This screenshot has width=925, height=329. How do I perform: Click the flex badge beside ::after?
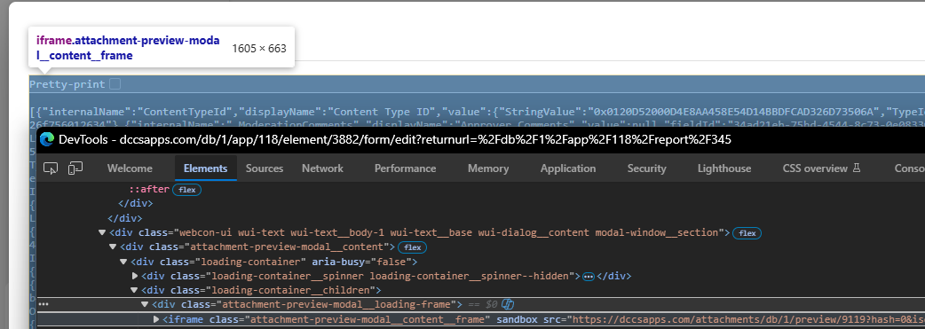[187, 190]
